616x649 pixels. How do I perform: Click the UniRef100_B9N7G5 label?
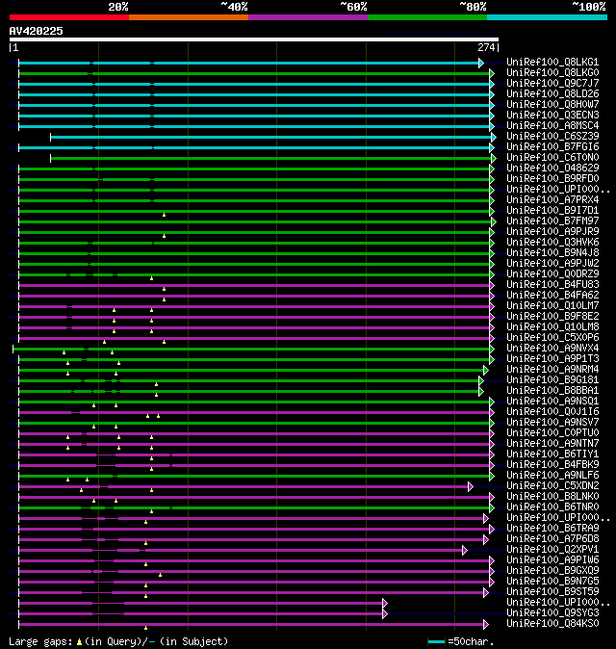[x=552, y=582]
